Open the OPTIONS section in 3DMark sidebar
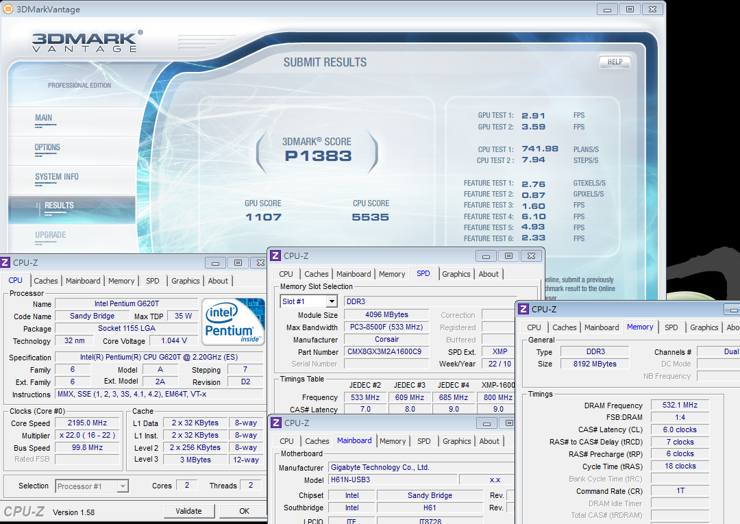 [48, 148]
